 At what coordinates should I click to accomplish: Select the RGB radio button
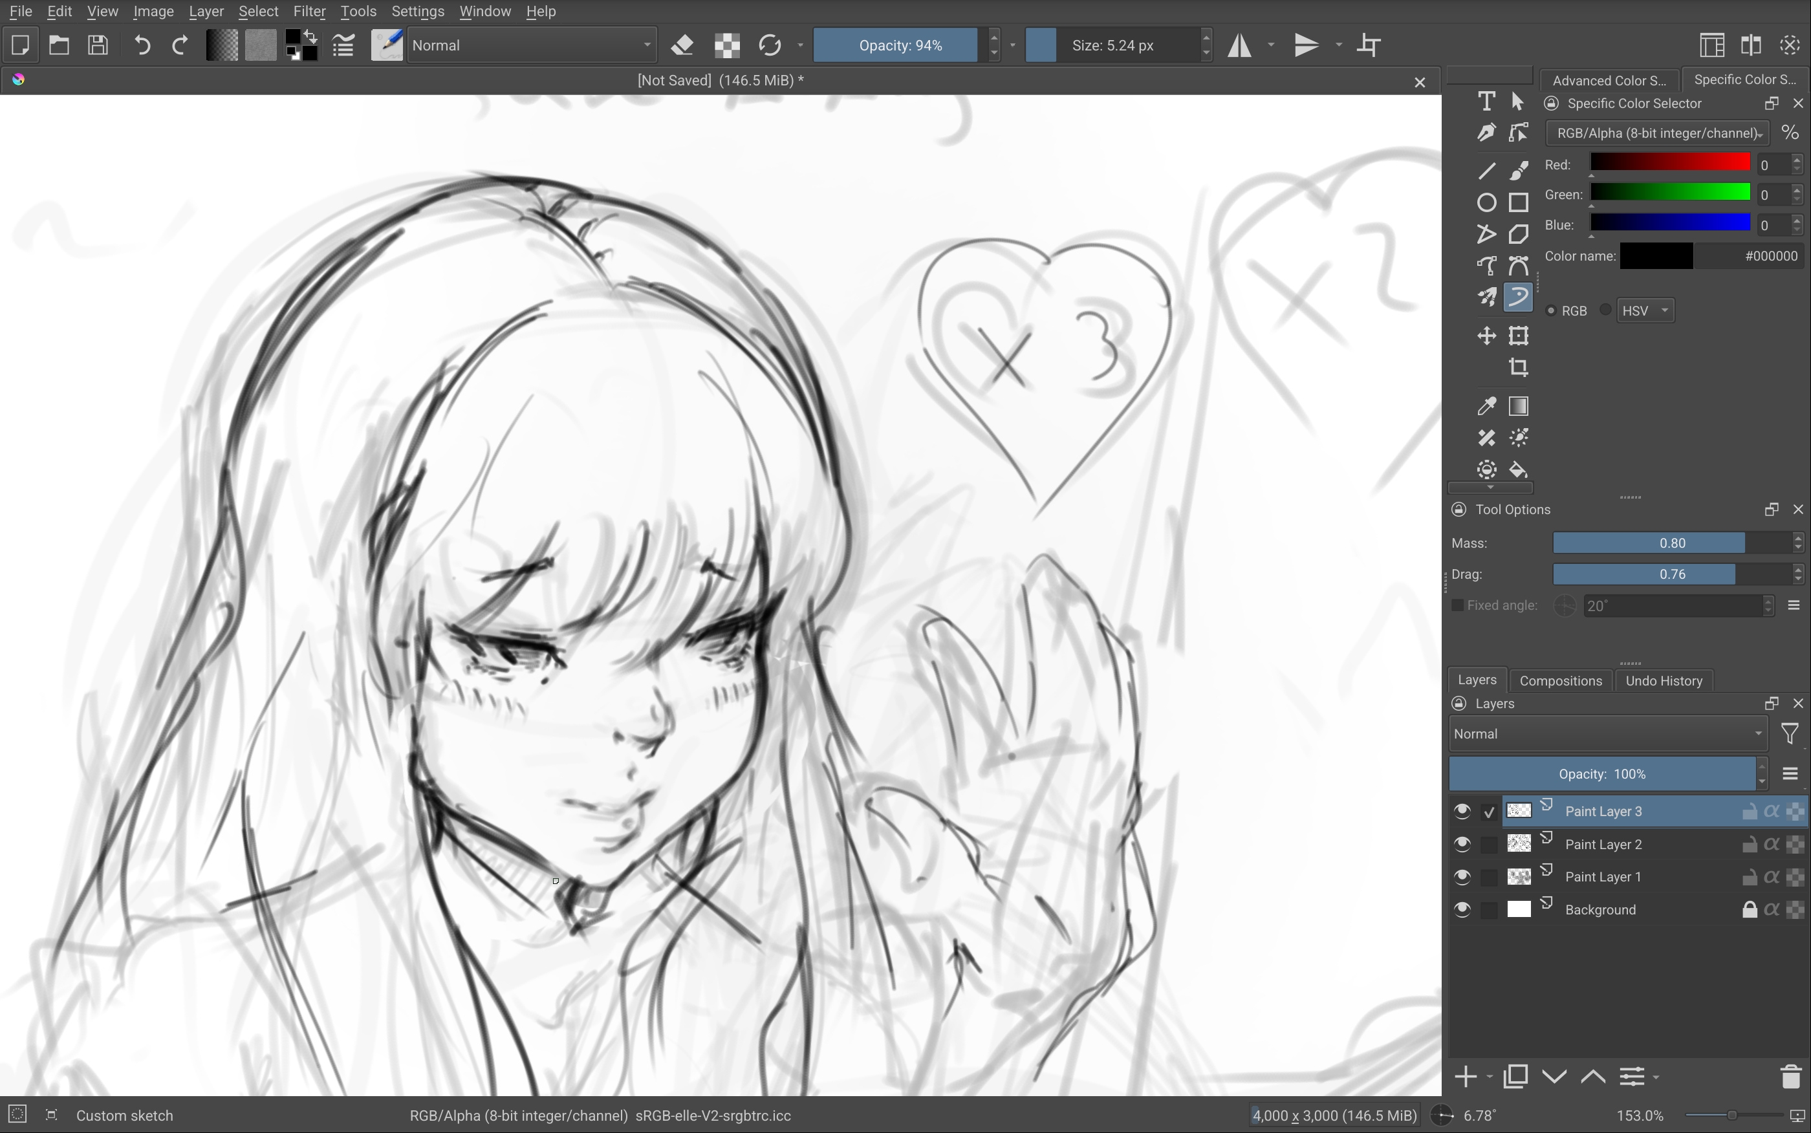coord(1552,310)
